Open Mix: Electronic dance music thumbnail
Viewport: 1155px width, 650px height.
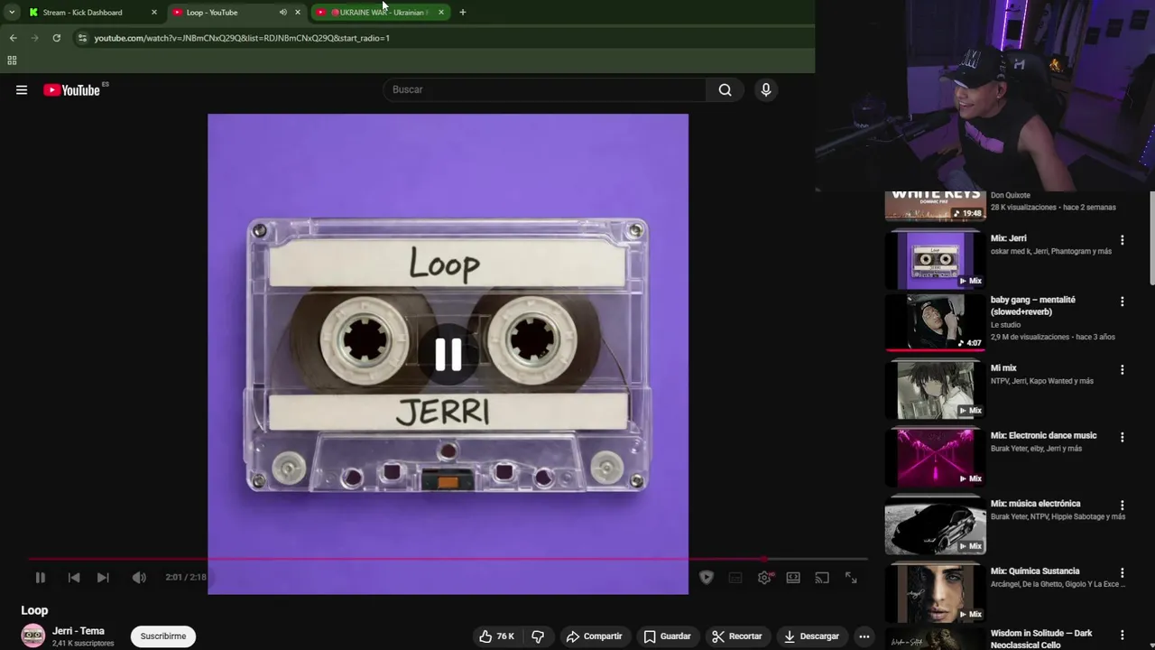click(935, 457)
